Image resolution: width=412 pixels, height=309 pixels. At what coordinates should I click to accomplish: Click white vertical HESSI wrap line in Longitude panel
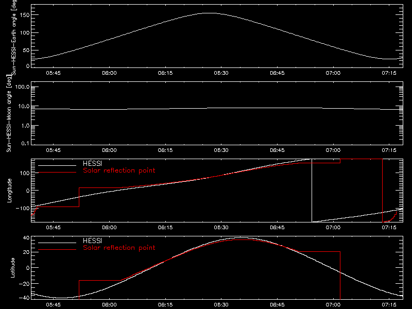(312, 191)
